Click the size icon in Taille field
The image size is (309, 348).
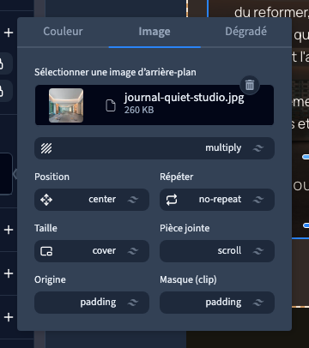(x=46, y=251)
